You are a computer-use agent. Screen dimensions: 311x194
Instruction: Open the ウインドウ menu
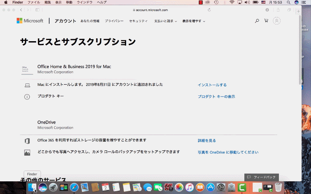click(85, 2)
